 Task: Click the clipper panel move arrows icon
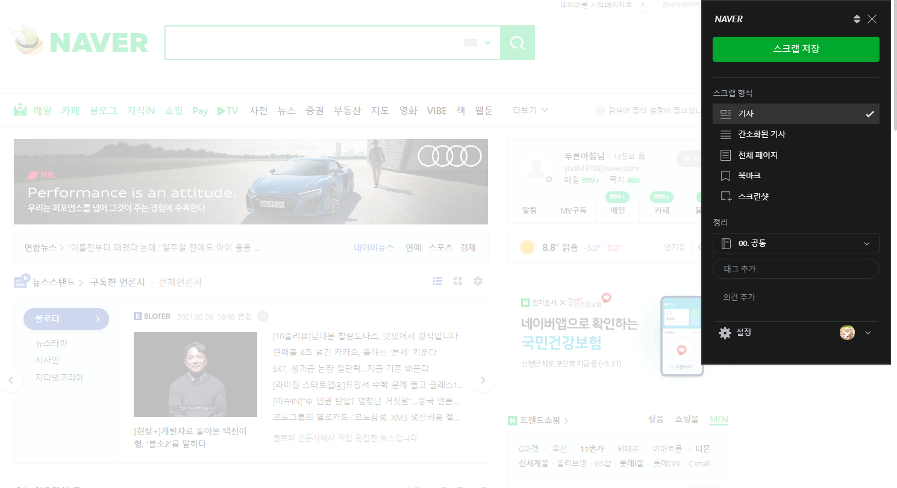pos(857,19)
